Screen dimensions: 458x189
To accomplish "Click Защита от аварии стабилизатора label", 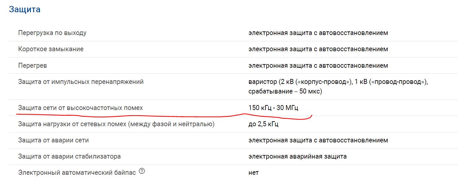I will pos(69,156).
